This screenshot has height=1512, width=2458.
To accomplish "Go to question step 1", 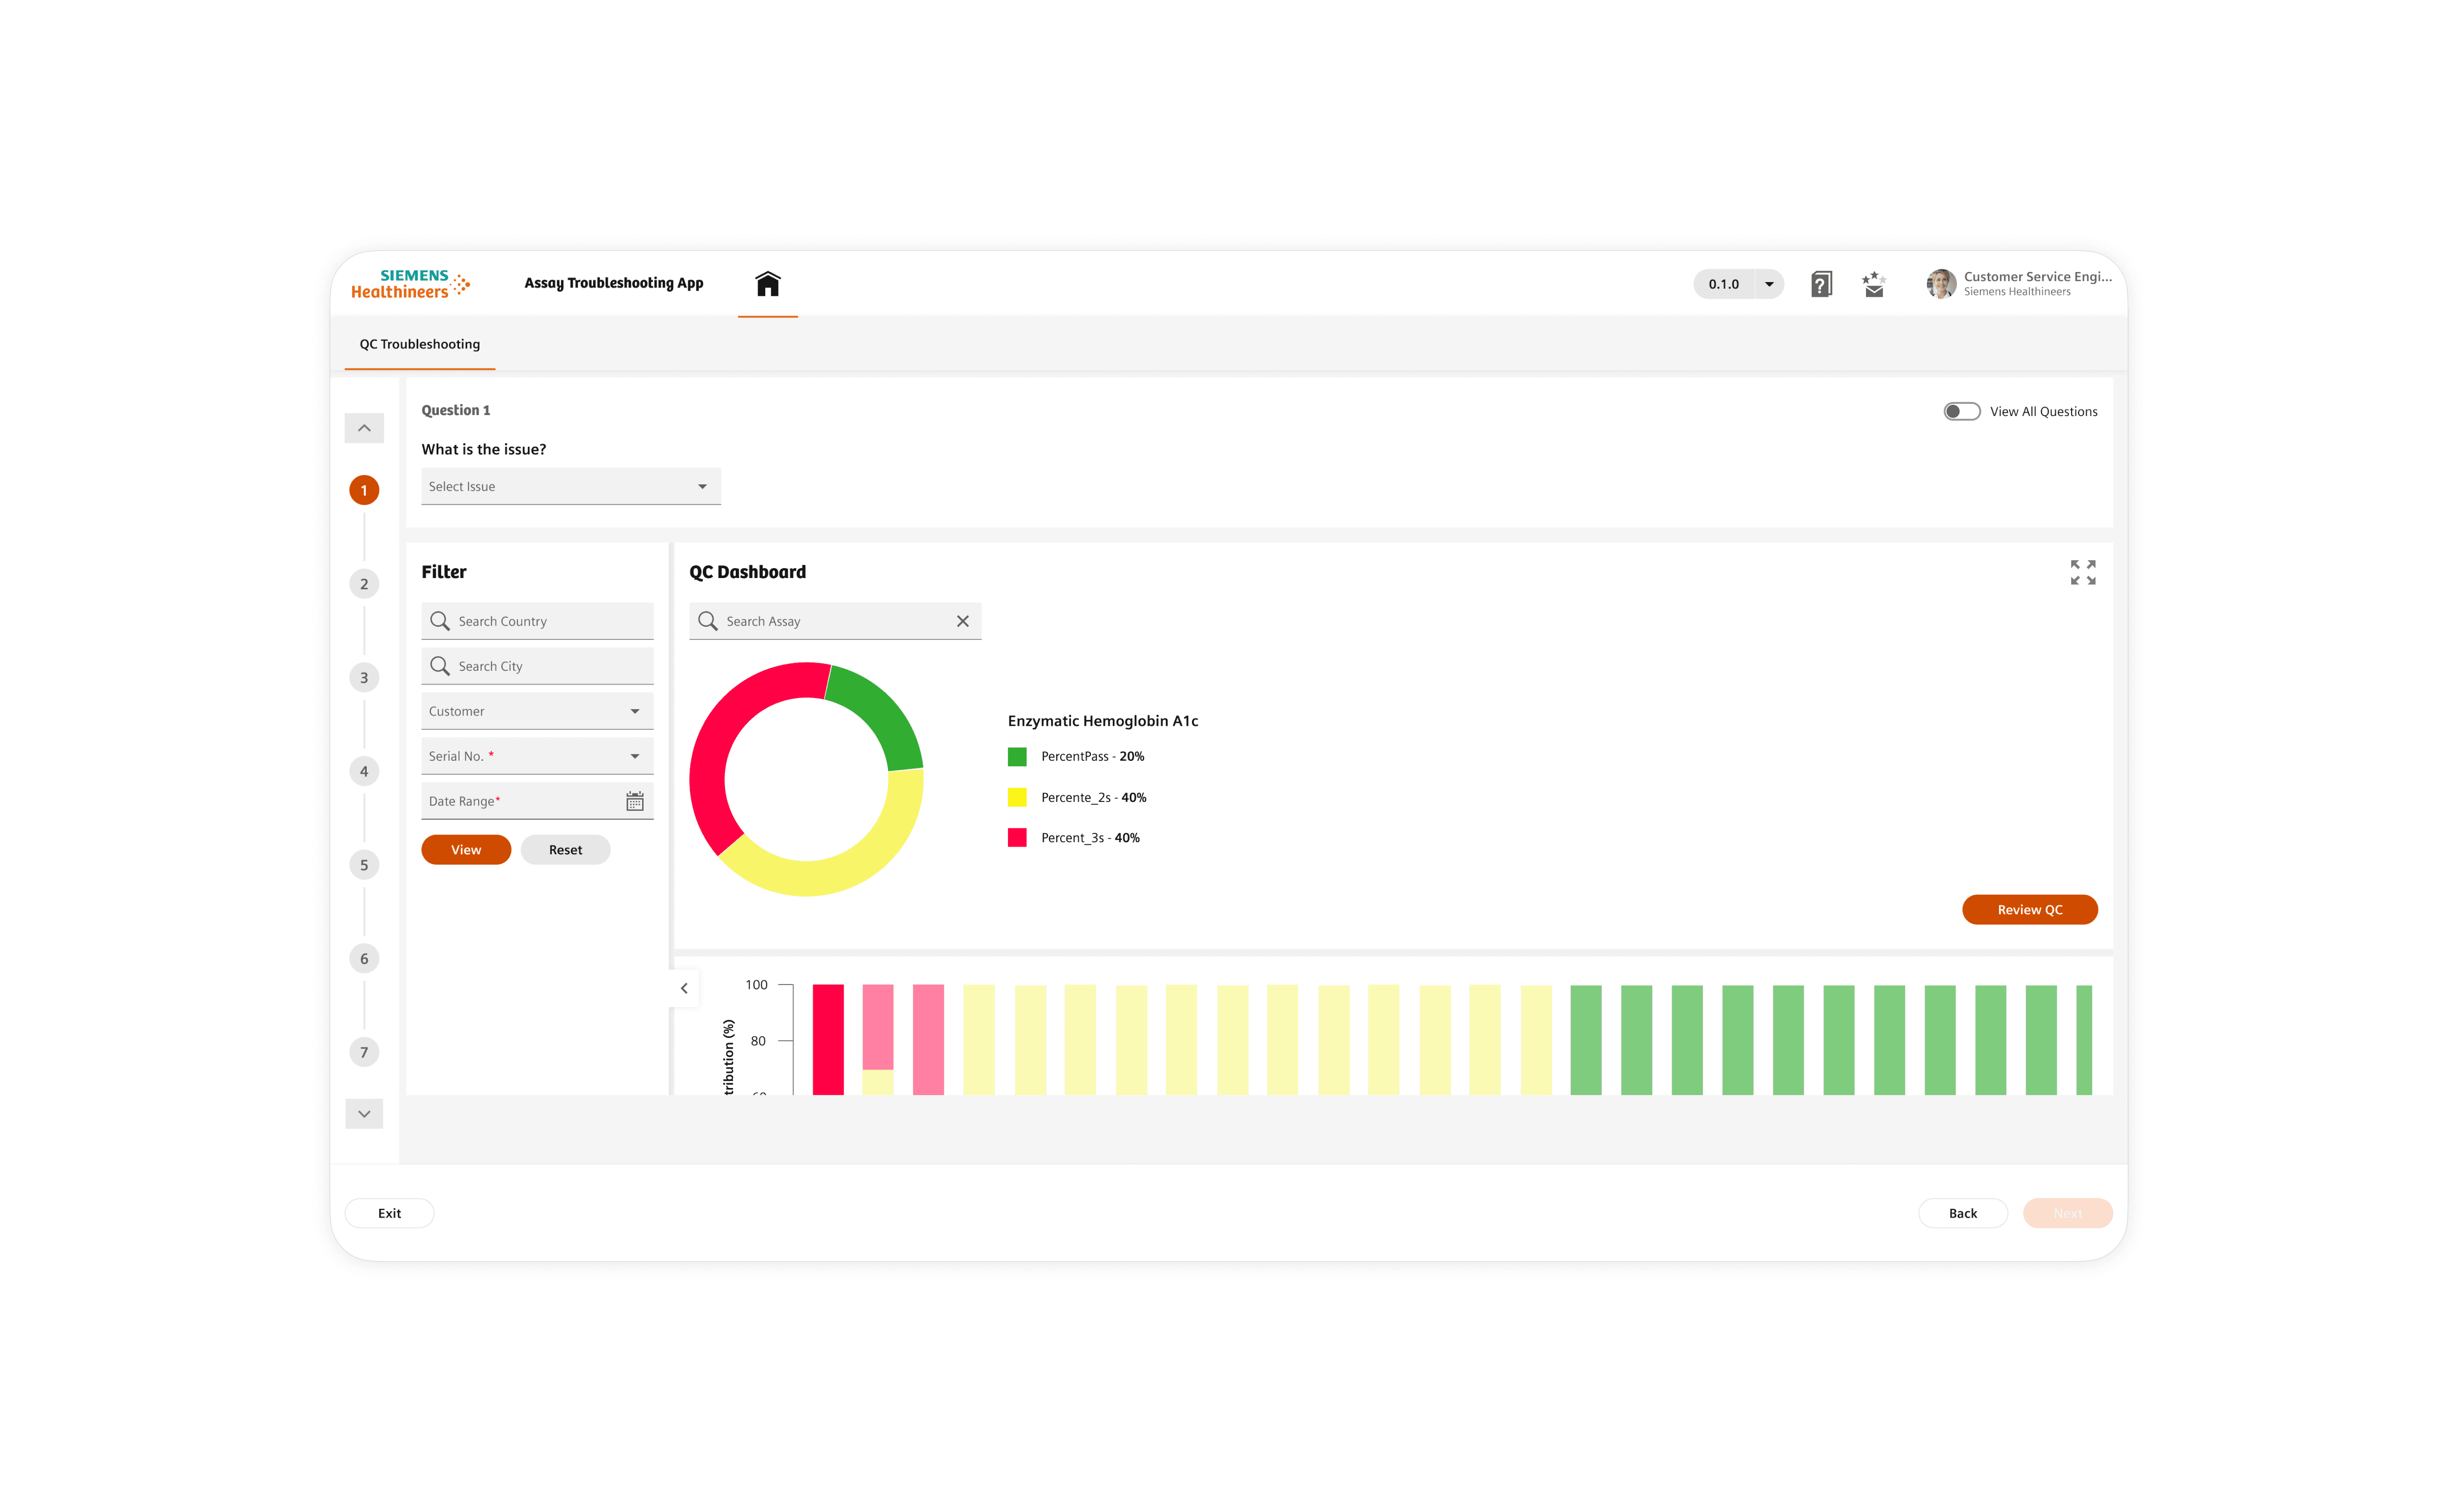I will point(364,490).
